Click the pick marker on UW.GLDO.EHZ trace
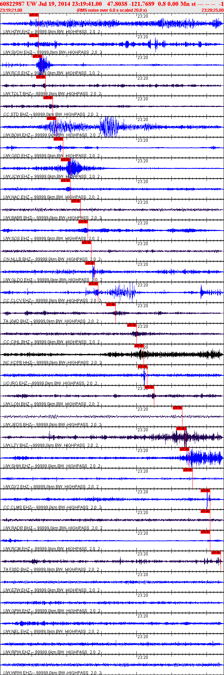The width and height of the screenshot is (224, 675). [x=90, y=263]
